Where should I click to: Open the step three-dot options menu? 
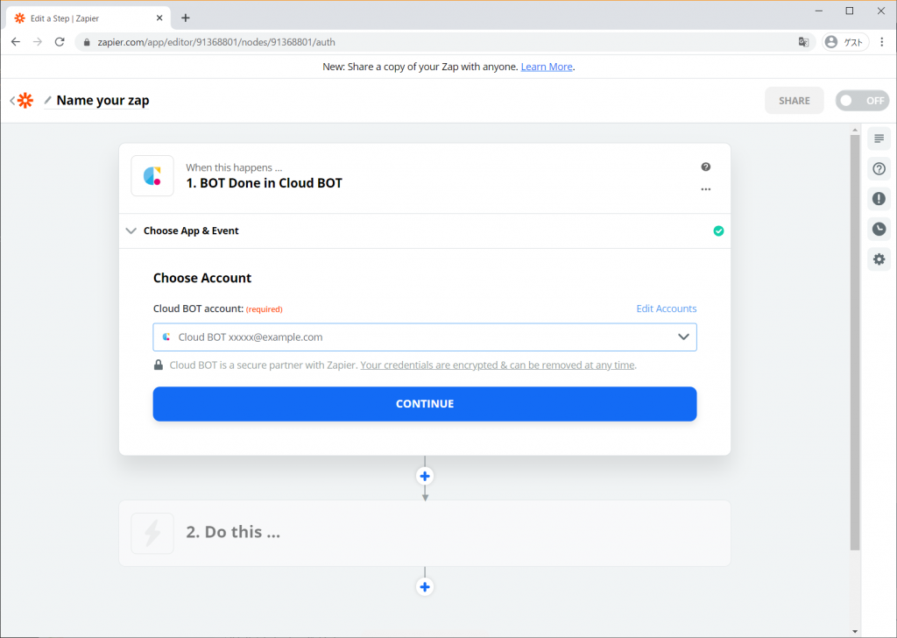(x=706, y=189)
